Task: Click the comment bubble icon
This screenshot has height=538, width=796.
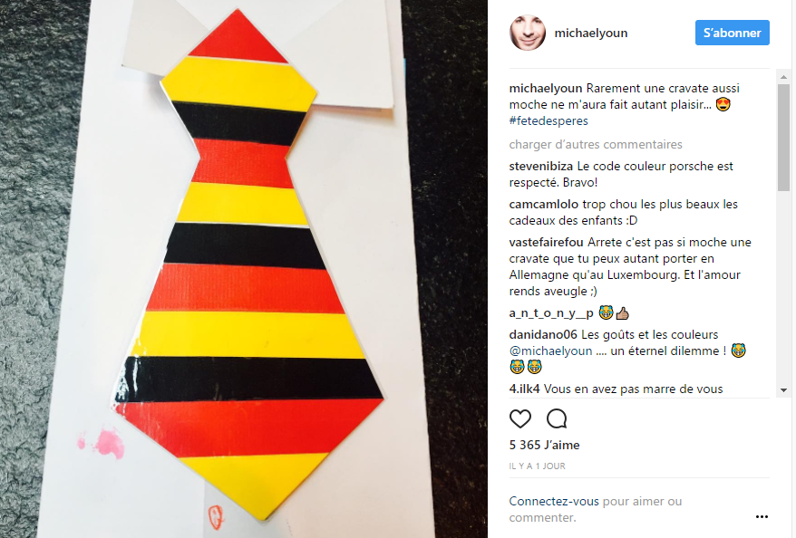Action: (x=557, y=418)
